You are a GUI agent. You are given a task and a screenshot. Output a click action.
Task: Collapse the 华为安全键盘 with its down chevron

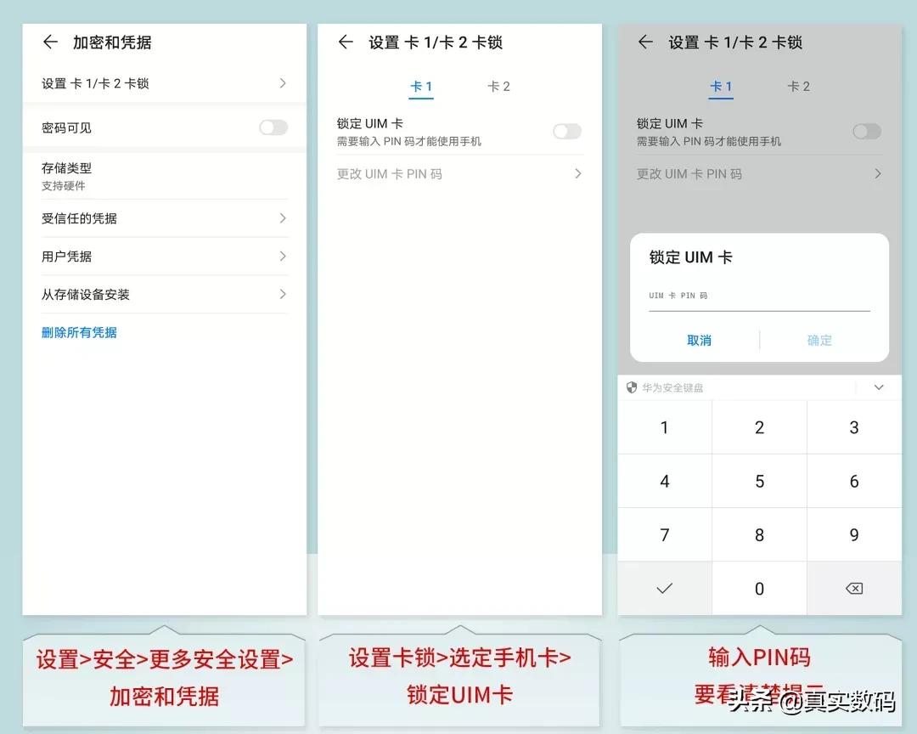click(x=879, y=387)
